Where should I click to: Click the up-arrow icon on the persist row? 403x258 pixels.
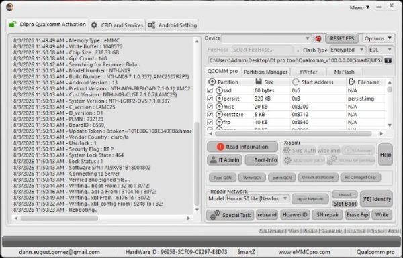[219, 99]
